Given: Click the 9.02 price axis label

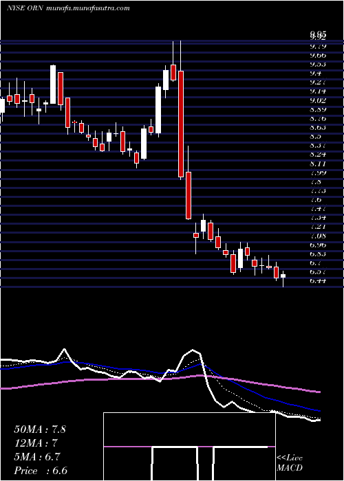Looking at the screenshot, I should [318, 100].
